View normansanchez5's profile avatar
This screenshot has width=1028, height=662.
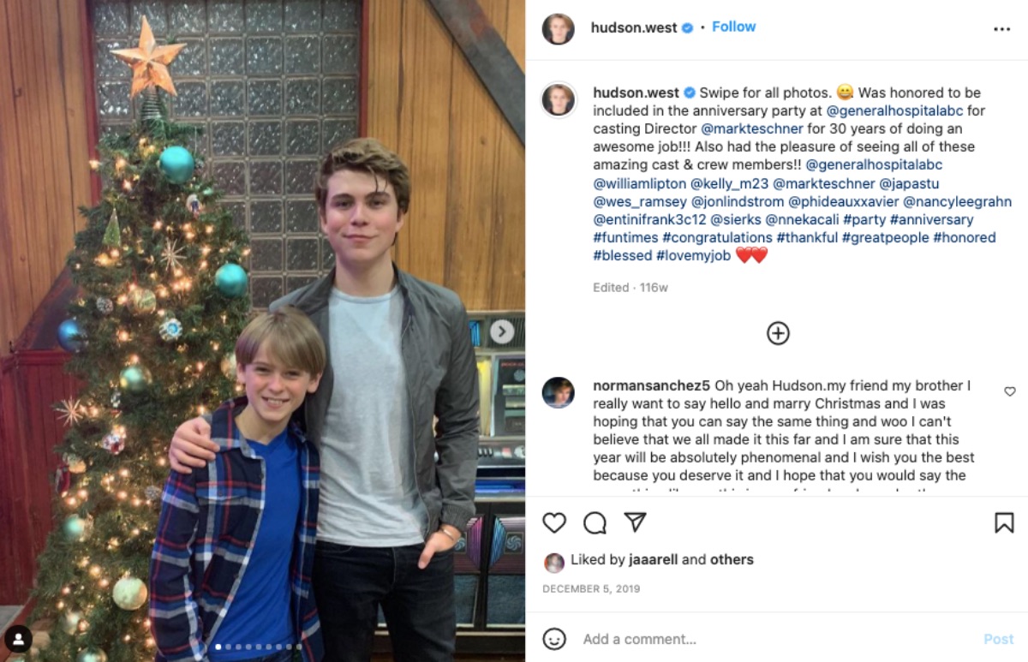coord(558,392)
